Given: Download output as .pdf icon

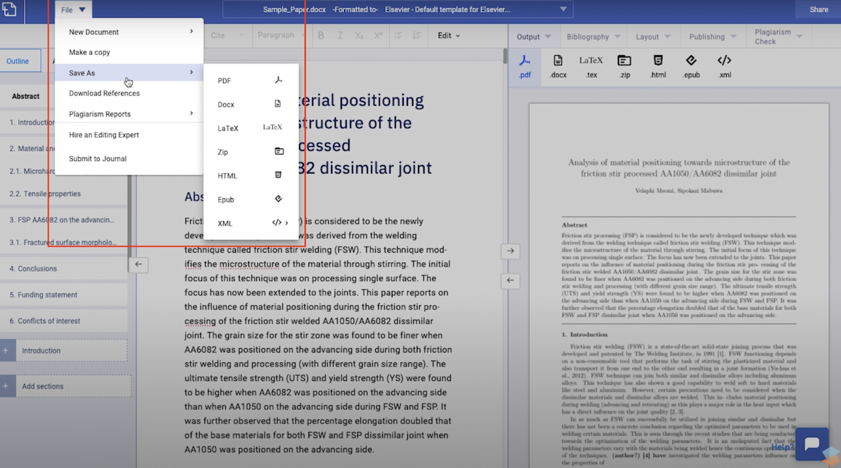Looking at the screenshot, I should point(525,67).
